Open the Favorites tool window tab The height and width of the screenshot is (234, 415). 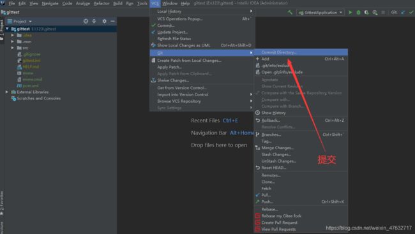click(x=2, y=203)
